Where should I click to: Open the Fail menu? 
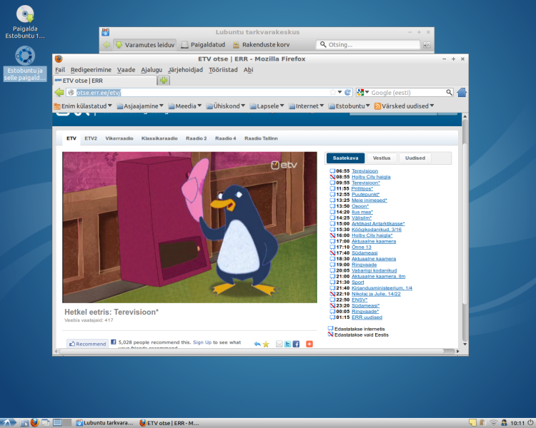point(60,70)
